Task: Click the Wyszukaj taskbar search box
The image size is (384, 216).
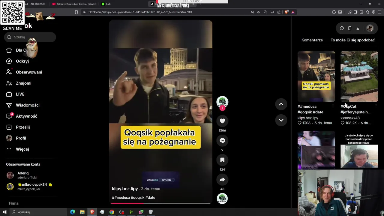Action: pyautogui.click(x=38, y=212)
